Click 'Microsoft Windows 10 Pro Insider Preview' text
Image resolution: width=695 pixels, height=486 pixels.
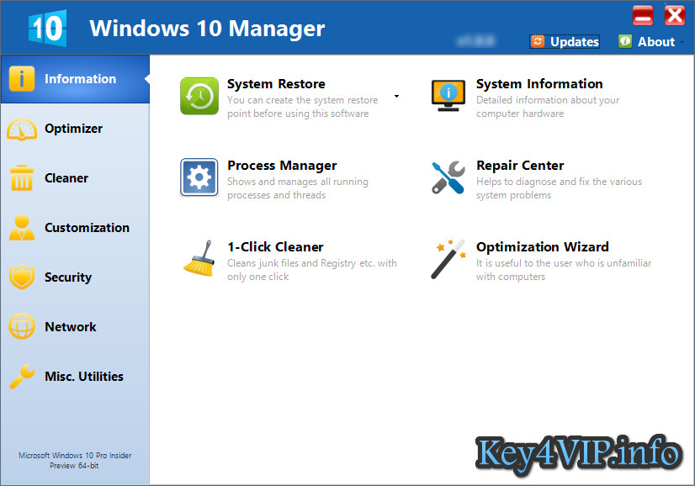click(x=75, y=460)
